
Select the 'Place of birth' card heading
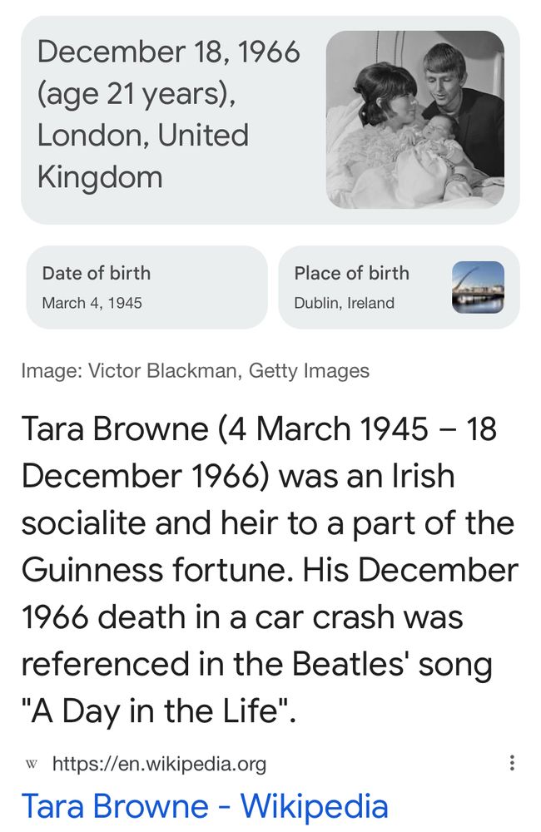click(x=351, y=273)
